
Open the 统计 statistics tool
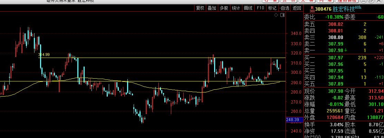click(x=236, y=8)
